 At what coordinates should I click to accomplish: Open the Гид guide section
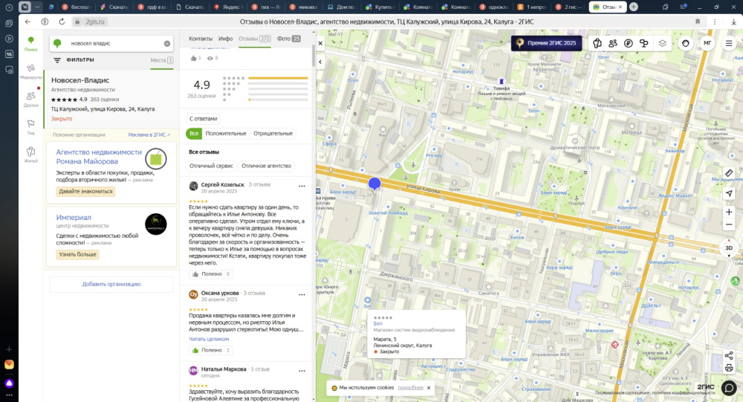(30, 127)
